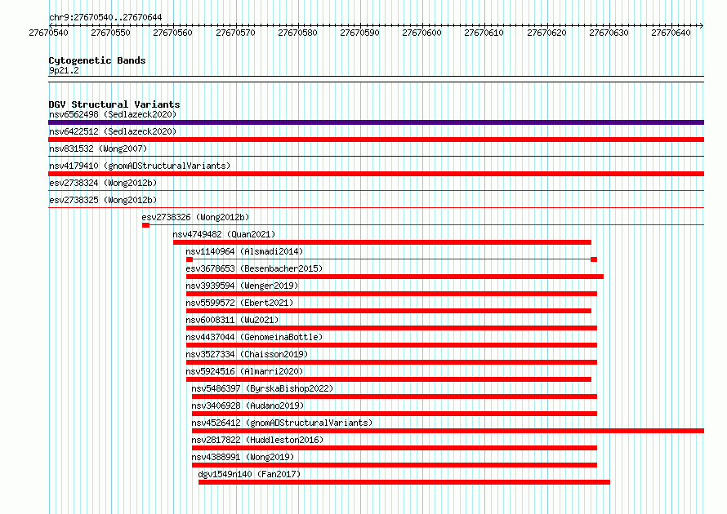
Task: Click the red nsv5924516 variant bar
Action: pyautogui.click(x=389, y=379)
